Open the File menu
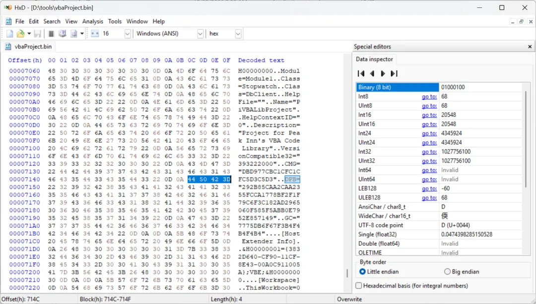Screen dimensions: 536x304 click(x=19, y=21)
